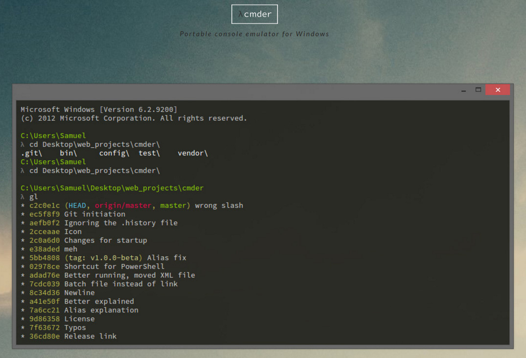Maximize the console window
This screenshot has width=526, height=358.
[x=478, y=90]
